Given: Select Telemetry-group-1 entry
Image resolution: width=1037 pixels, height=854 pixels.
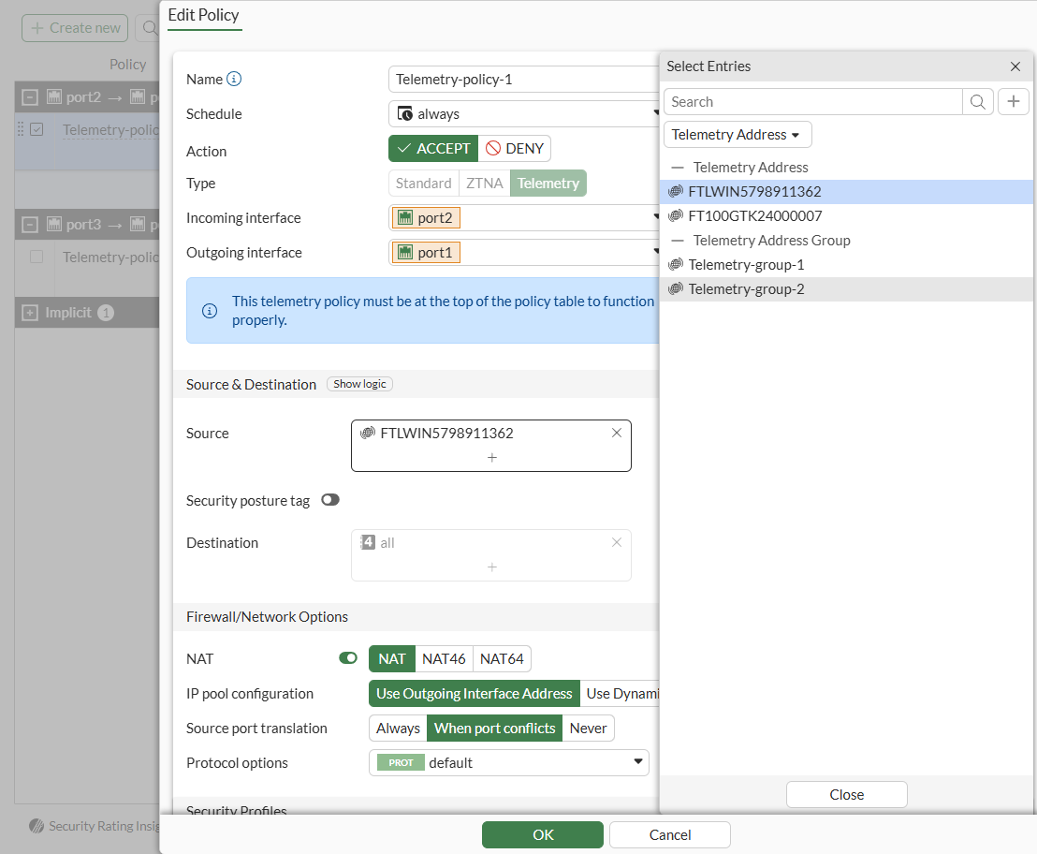Looking at the screenshot, I should coord(846,265).
